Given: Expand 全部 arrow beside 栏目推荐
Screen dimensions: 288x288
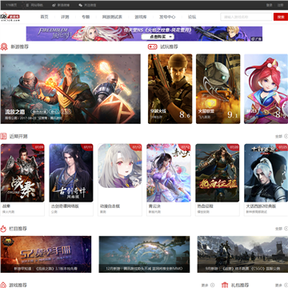Looking at the screenshot, I should pos(286,229).
